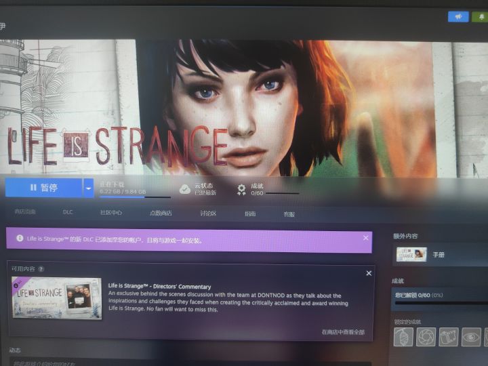Viewport: 488px width, 366px height.
Task: Open the achievements gear icon
Action: (241, 190)
